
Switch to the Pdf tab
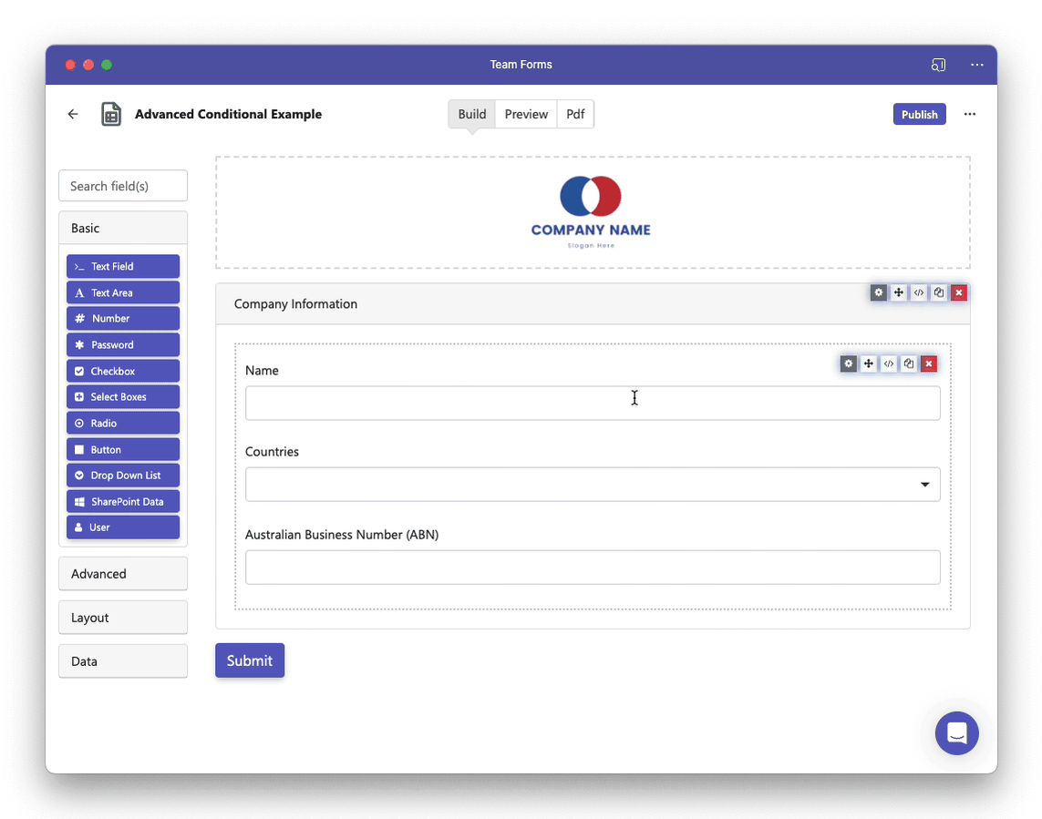(x=575, y=114)
